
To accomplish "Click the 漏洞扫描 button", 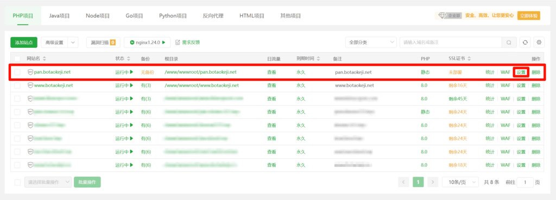I will click(104, 42).
